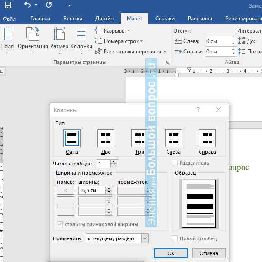Viewport: 262px width, 262px height.
Task: Select the Одна column preset
Action: (72, 142)
